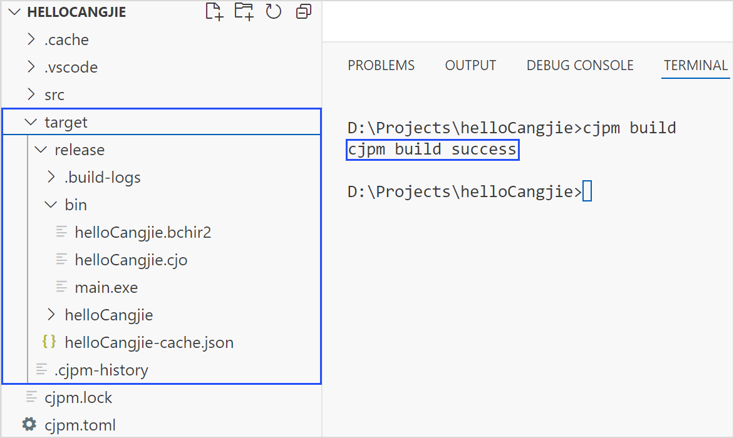Expand the src folder chevron
Viewport: 734px width, 438px height.
pos(31,94)
